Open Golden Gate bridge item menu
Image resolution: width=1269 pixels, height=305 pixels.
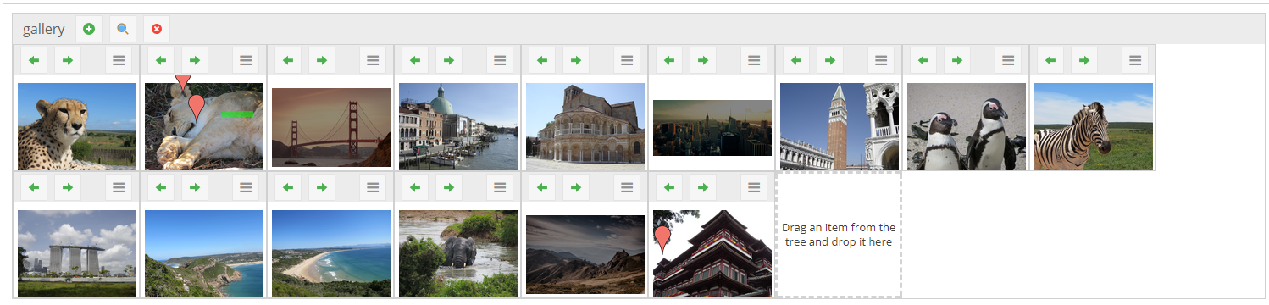click(373, 60)
